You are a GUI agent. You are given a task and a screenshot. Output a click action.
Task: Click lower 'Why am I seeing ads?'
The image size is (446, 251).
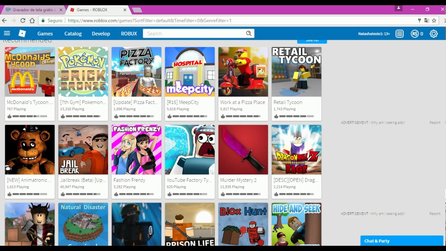(388, 214)
